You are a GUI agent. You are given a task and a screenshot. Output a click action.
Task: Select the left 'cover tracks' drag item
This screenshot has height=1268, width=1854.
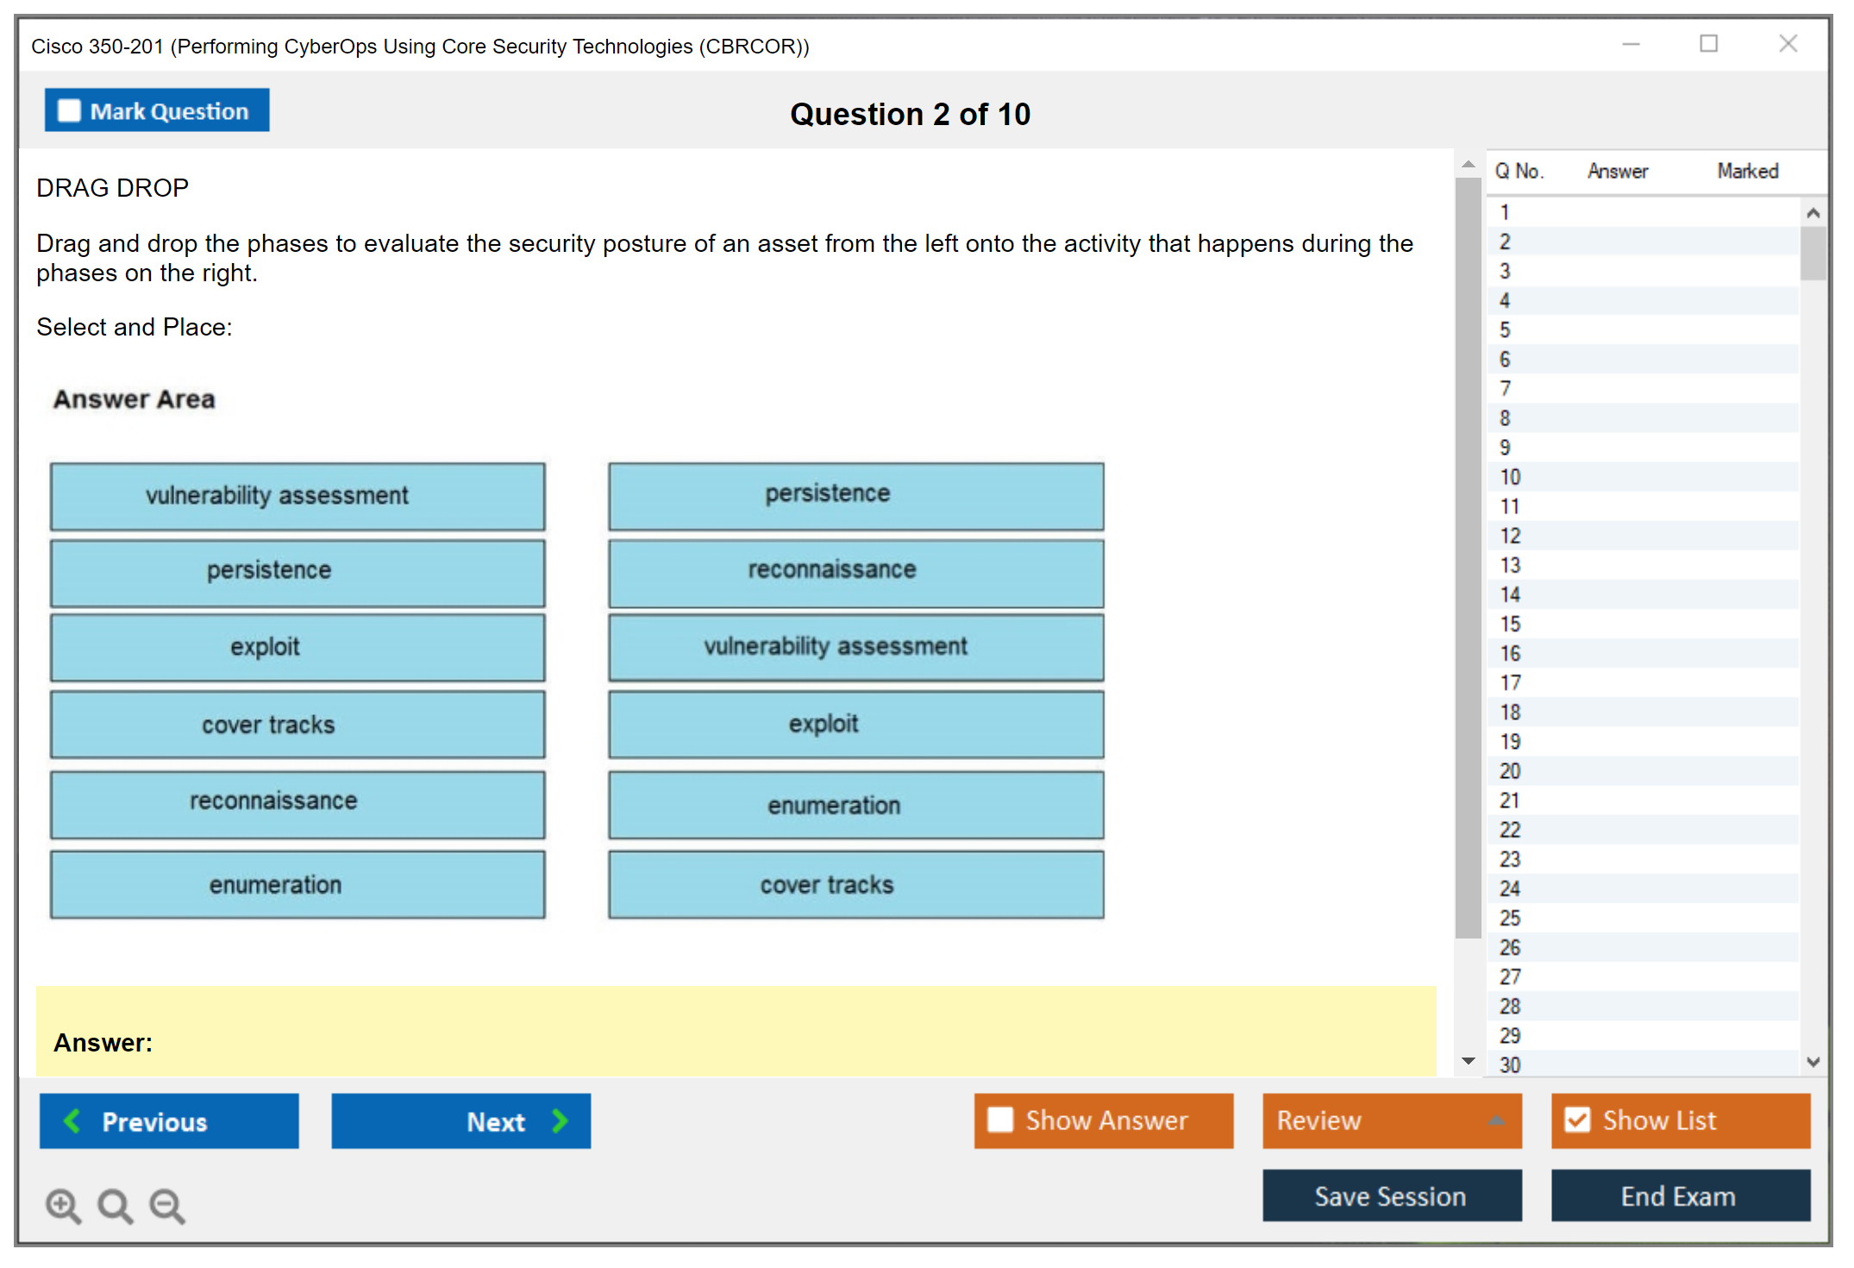(x=298, y=725)
